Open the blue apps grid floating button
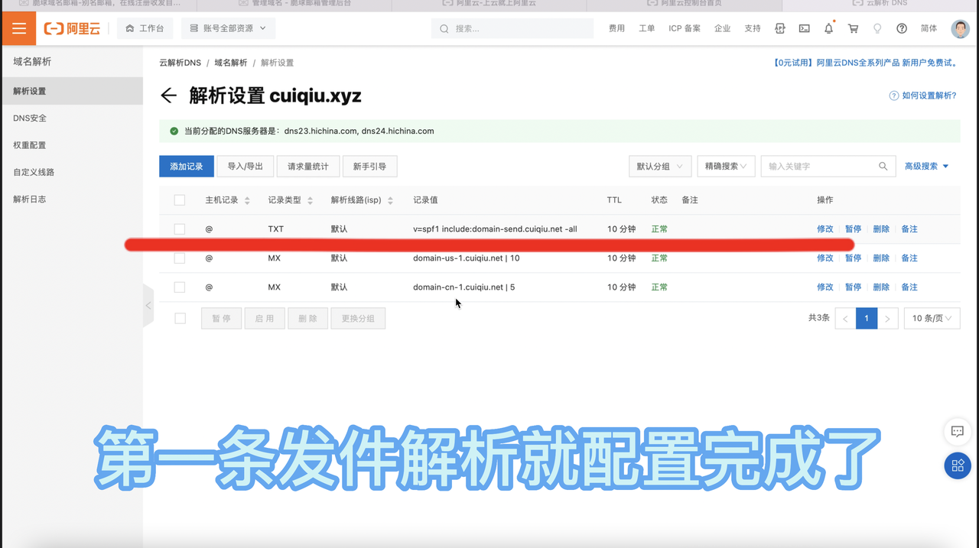The height and width of the screenshot is (548, 979). click(x=957, y=465)
